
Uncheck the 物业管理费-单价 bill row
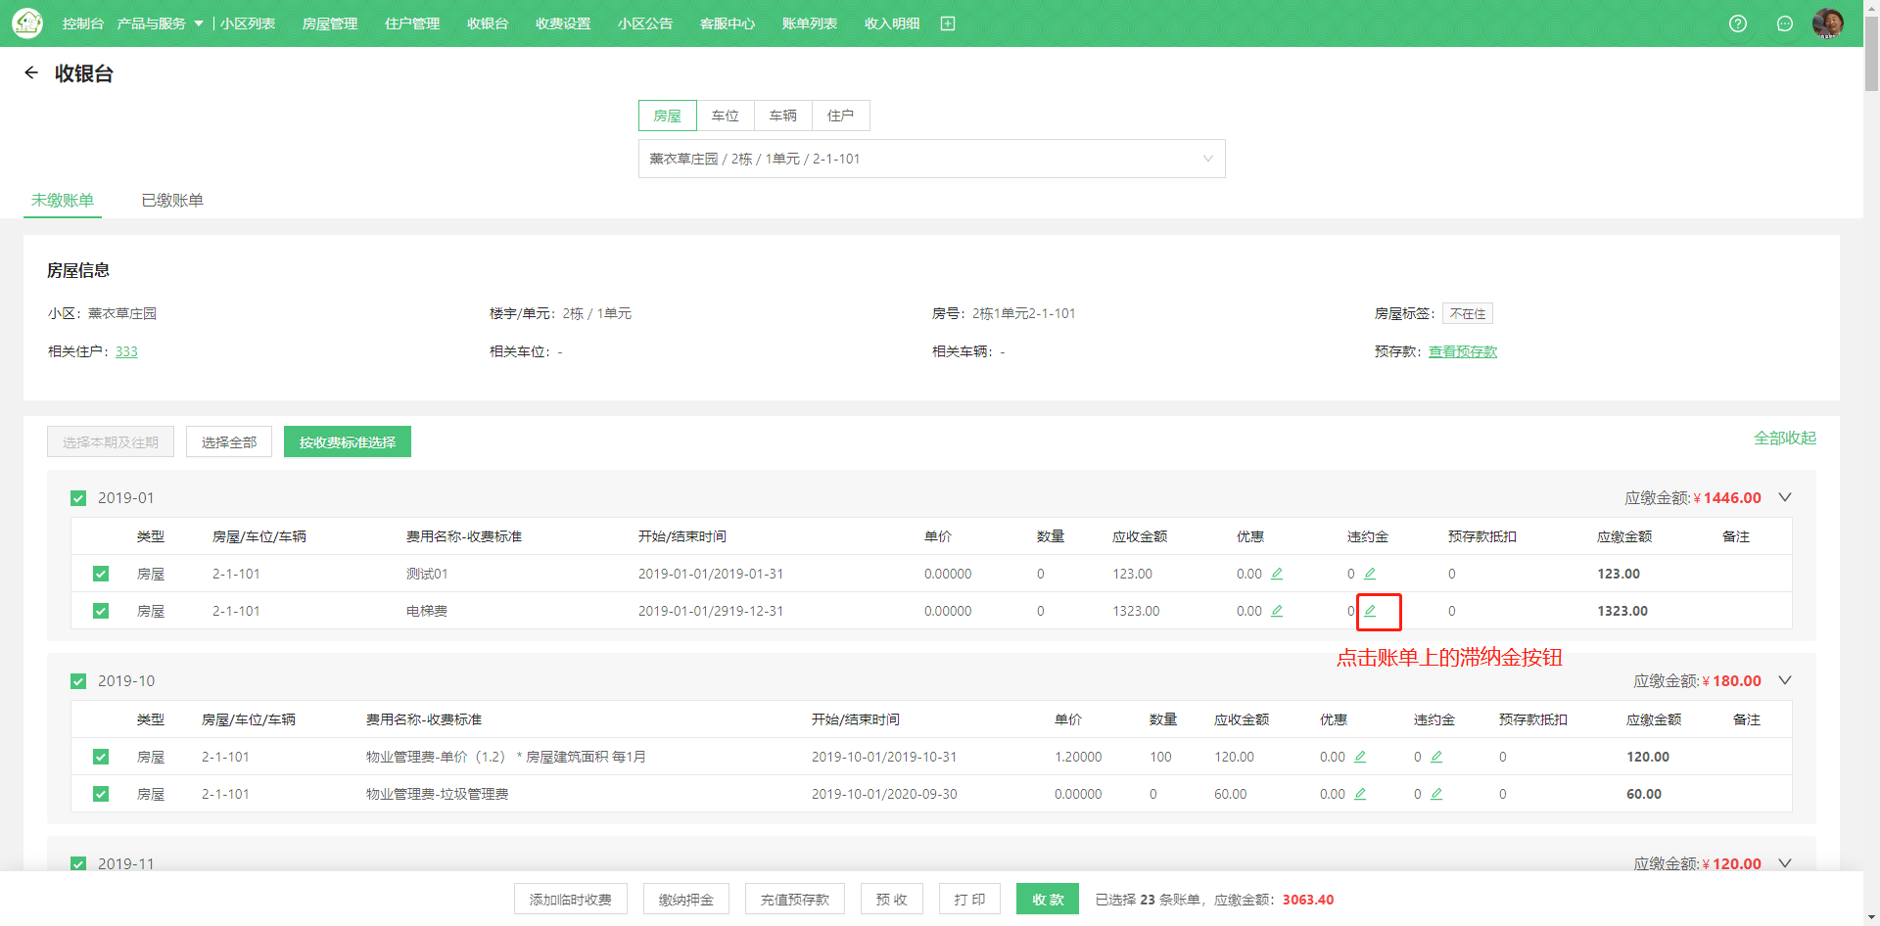(x=101, y=757)
